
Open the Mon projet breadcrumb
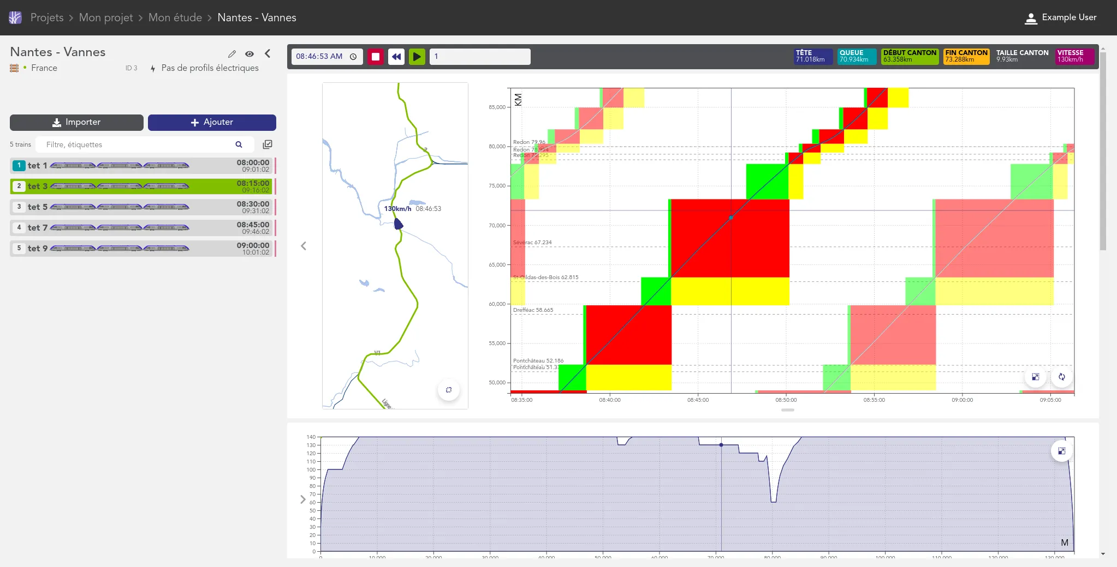[106, 17]
